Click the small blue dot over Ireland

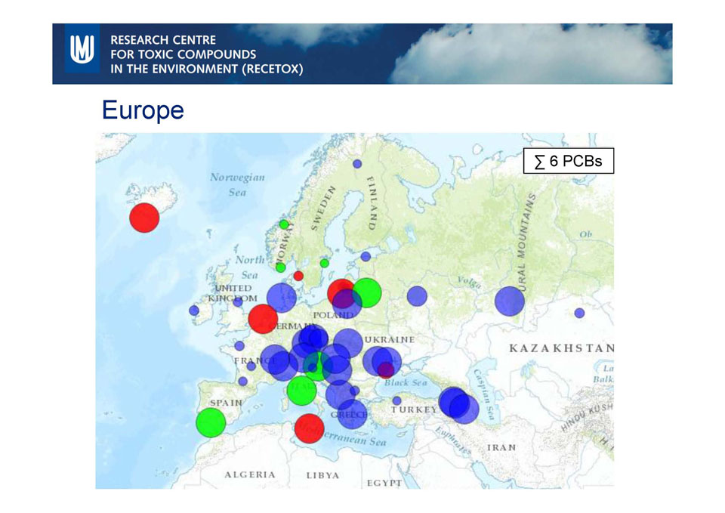194,310
